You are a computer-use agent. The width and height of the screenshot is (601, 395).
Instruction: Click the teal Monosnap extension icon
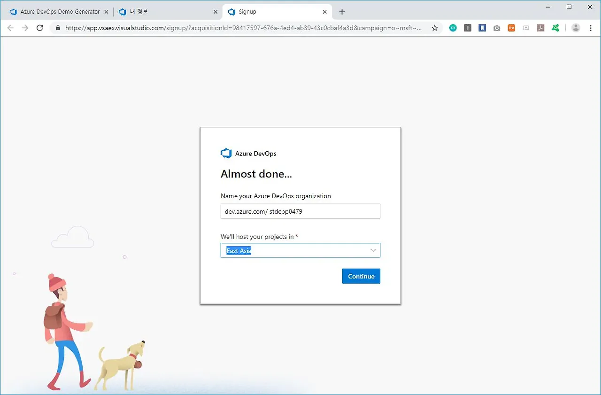point(453,28)
